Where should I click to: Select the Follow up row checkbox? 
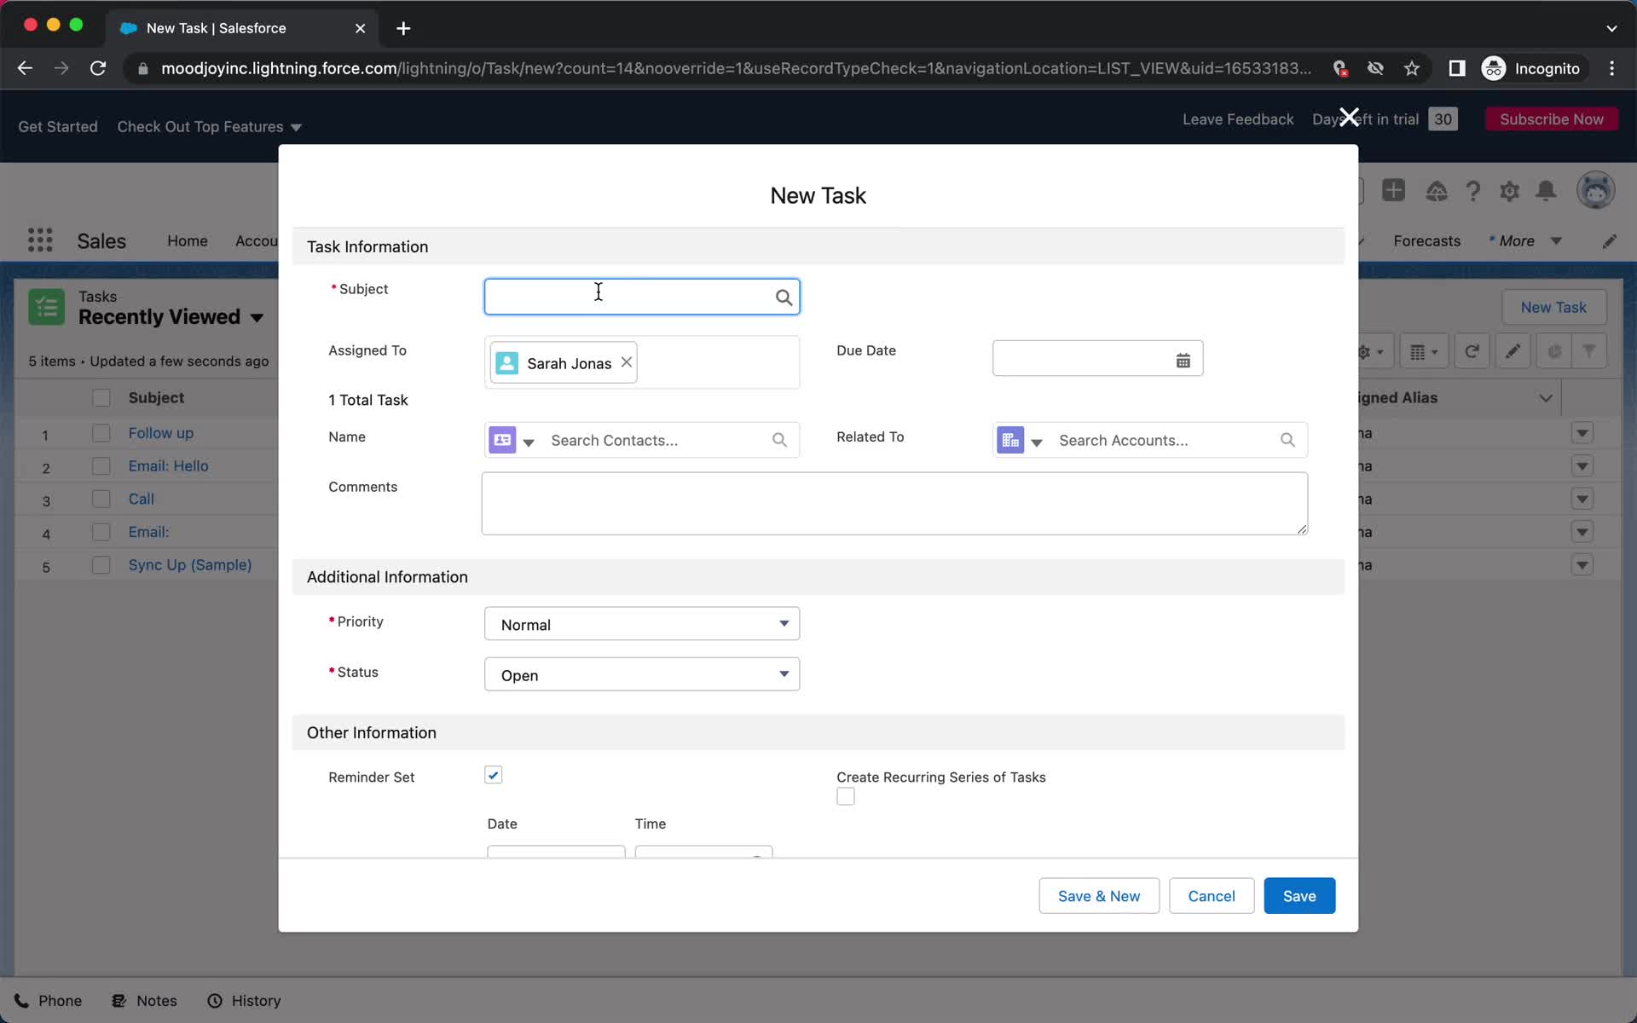(x=101, y=433)
